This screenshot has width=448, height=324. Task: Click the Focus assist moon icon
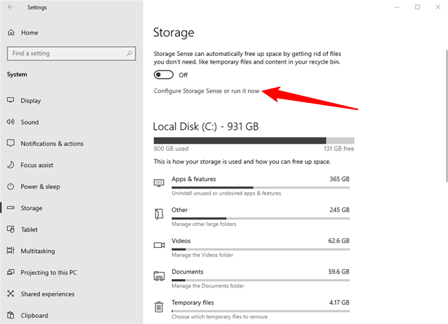click(11, 165)
